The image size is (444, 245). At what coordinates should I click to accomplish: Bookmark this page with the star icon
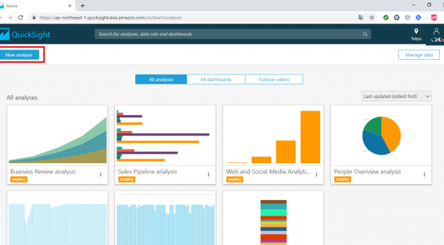[372, 17]
